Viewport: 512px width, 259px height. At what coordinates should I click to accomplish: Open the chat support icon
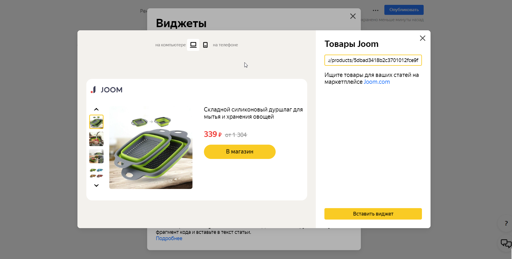click(506, 244)
